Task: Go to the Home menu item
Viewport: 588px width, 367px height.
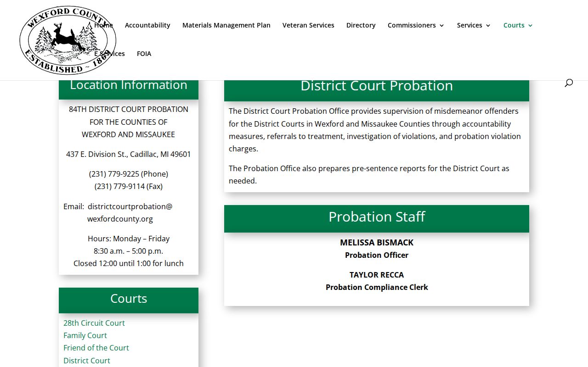Action: (104, 25)
